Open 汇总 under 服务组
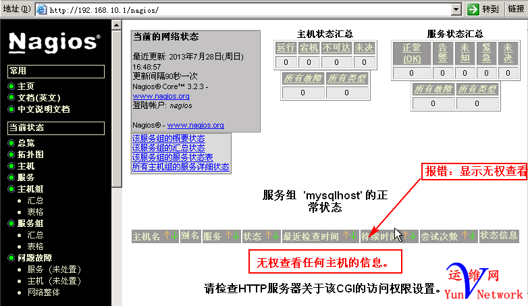 pyautogui.click(x=35, y=235)
